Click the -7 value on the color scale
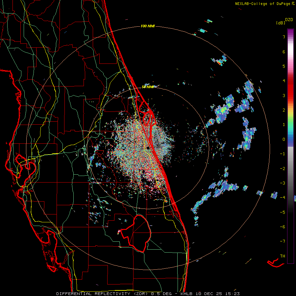 tap(283, 241)
